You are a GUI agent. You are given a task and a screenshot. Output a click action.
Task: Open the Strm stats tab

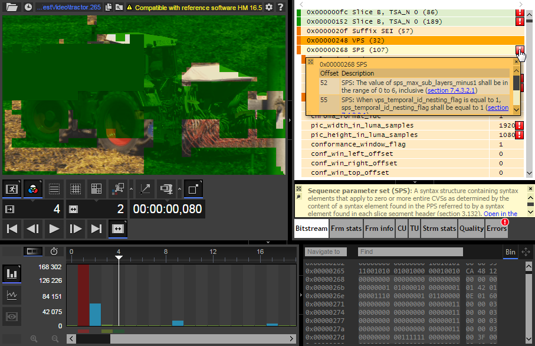click(439, 229)
